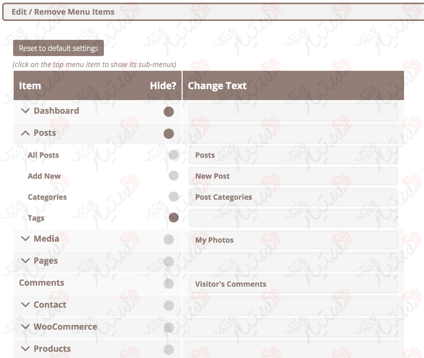Expand the Products sub-menus chevron

[x=25, y=349]
